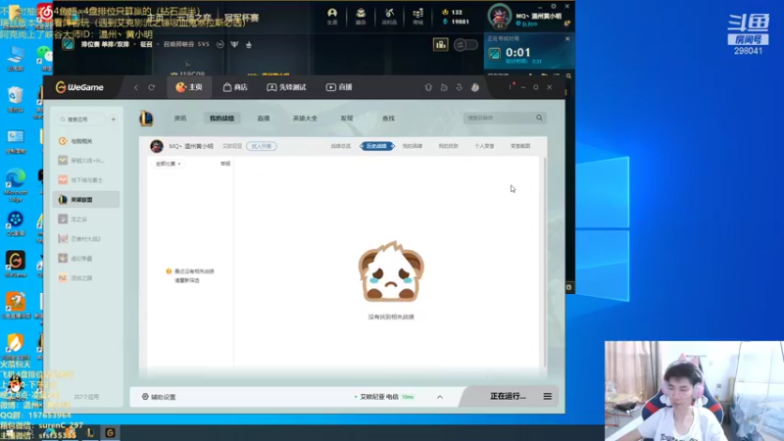The image size is (784, 441).
Task: Click the Microsoft Edge desktop shortcut
Action: pos(16,185)
